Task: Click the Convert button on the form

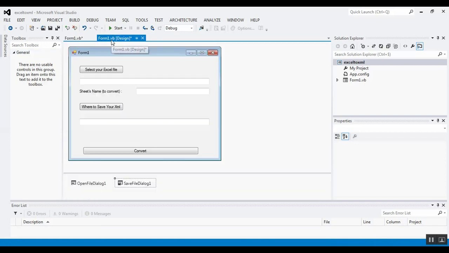Action: click(141, 151)
